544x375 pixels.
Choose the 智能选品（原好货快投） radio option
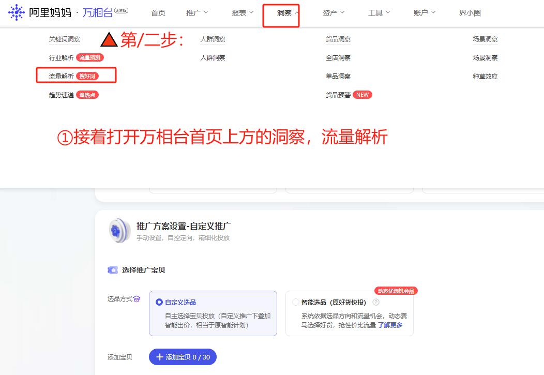click(x=296, y=302)
